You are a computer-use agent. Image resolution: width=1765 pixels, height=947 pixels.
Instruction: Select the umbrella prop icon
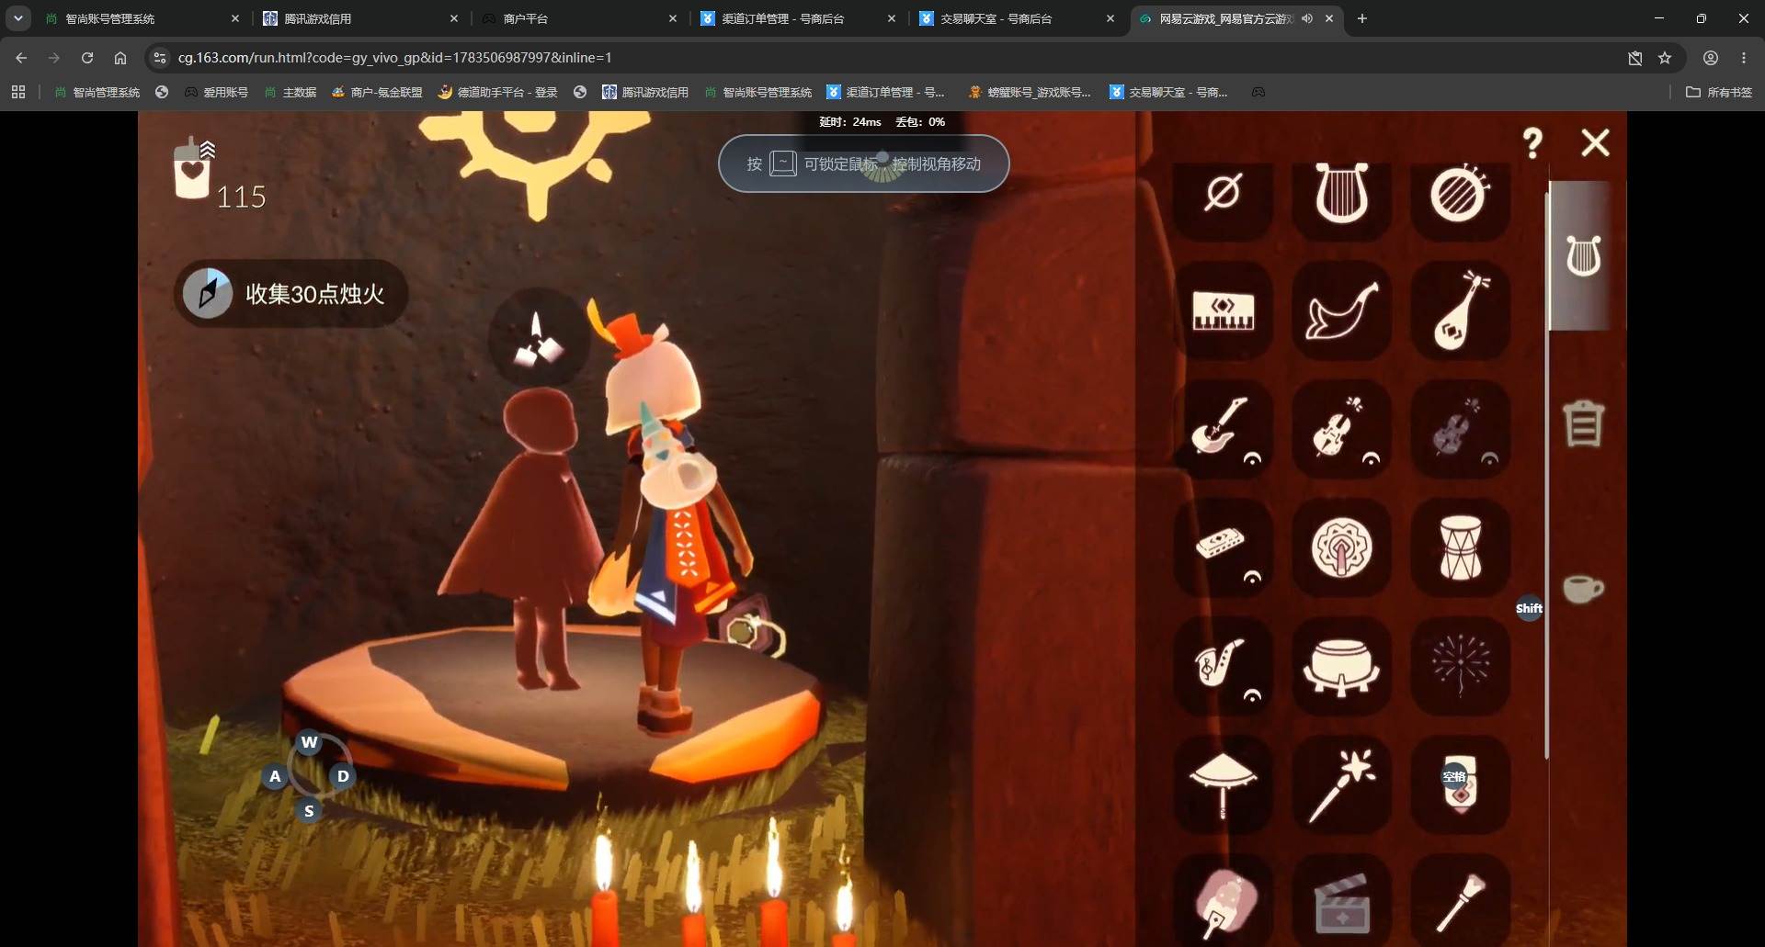coord(1223,784)
